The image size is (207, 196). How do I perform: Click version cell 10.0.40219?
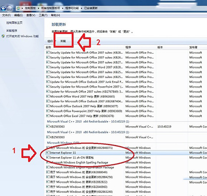(164, 127)
